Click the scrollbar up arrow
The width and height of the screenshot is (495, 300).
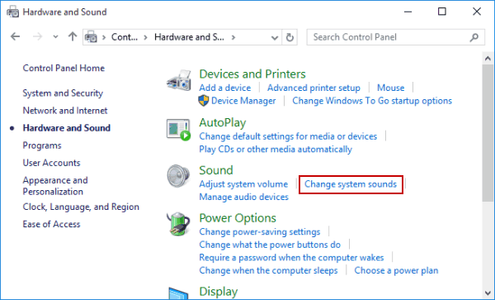(488, 59)
